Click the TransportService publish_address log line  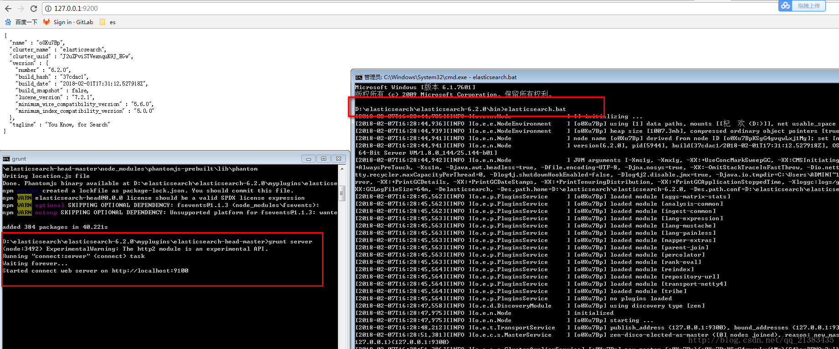point(597,328)
